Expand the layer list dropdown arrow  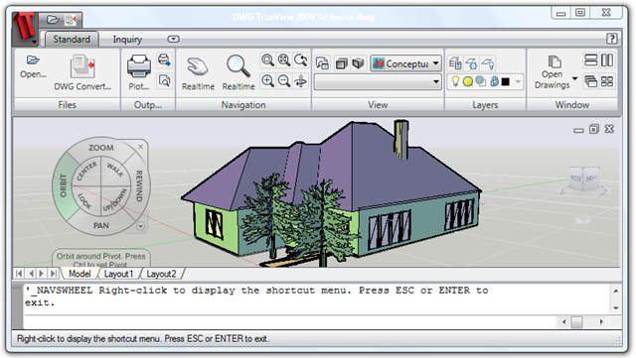coord(518,81)
